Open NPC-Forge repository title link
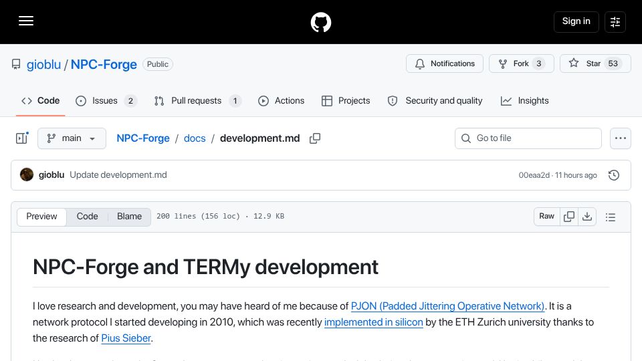The image size is (642, 361). tap(104, 64)
